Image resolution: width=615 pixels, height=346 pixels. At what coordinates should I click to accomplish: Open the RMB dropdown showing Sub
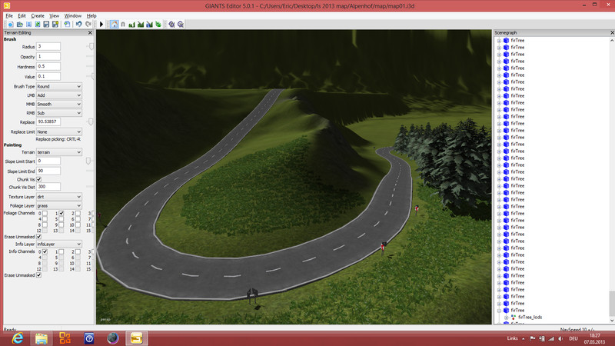[59, 113]
